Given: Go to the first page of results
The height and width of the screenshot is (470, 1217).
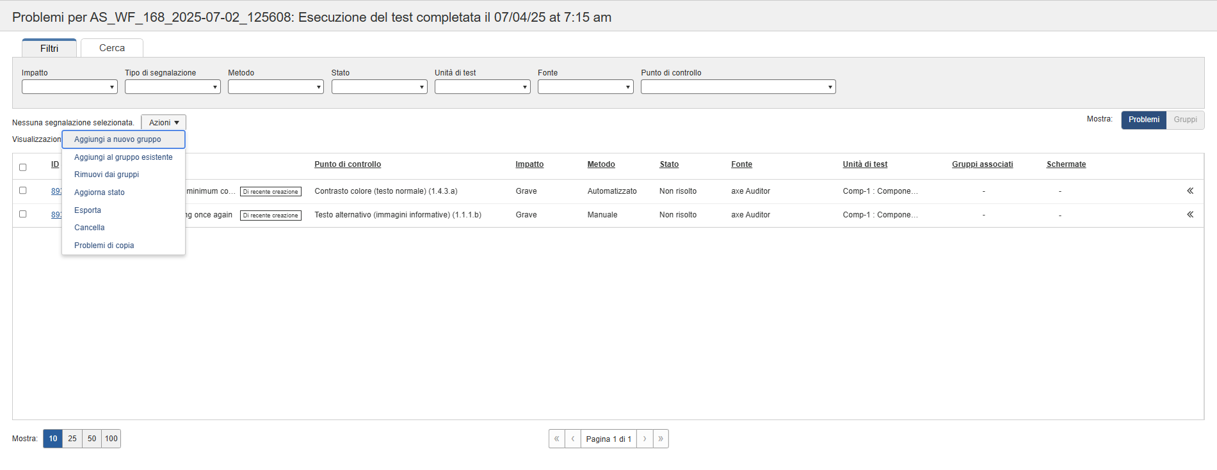Looking at the screenshot, I should (x=556, y=439).
